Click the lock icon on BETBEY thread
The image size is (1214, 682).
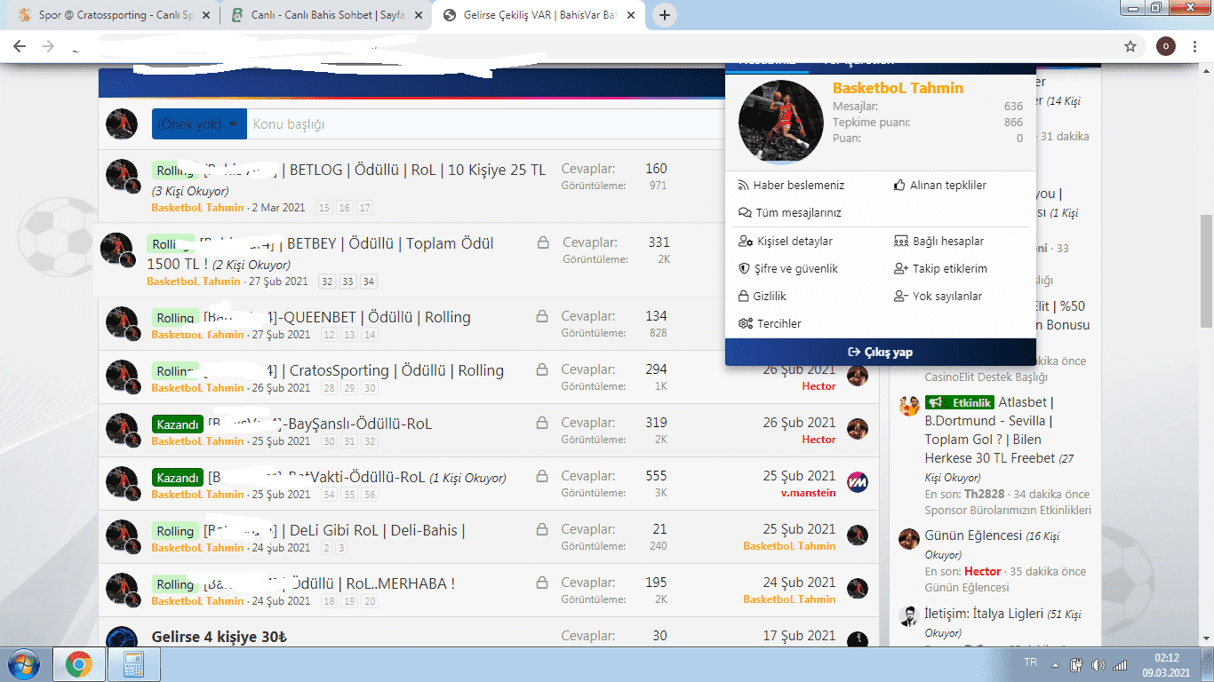coord(542,242)
